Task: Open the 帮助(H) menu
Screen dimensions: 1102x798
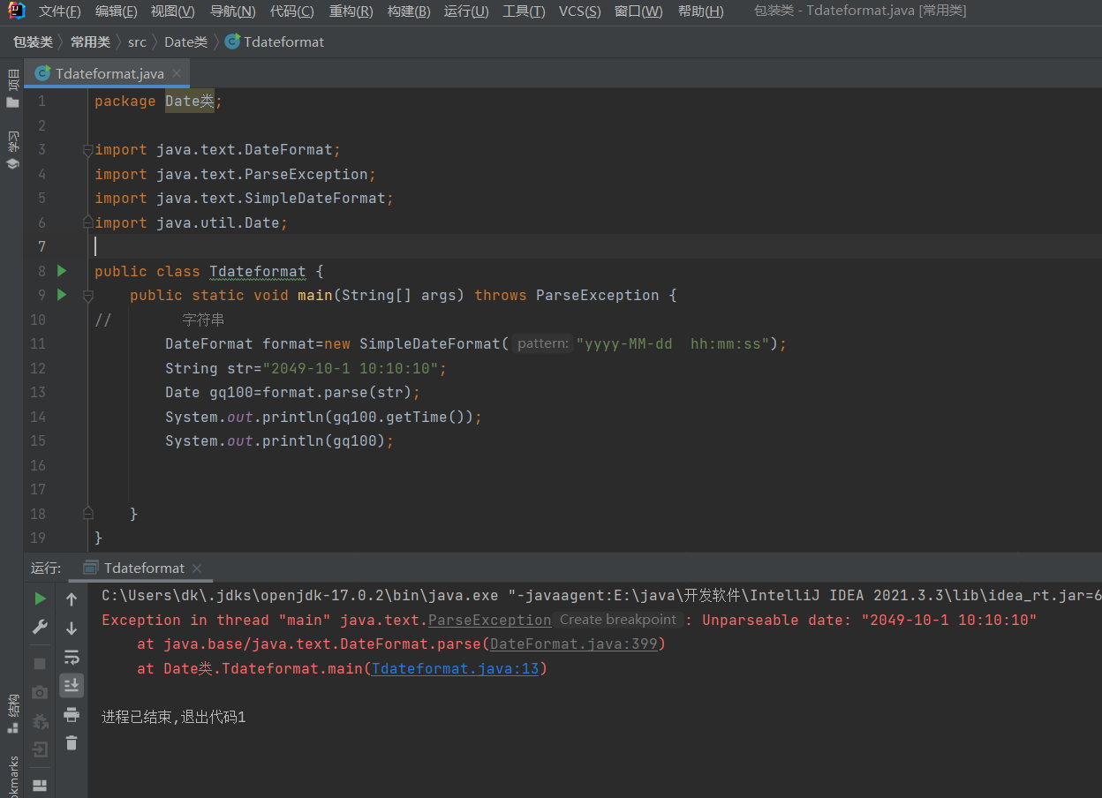Action: tap(700, 11)
